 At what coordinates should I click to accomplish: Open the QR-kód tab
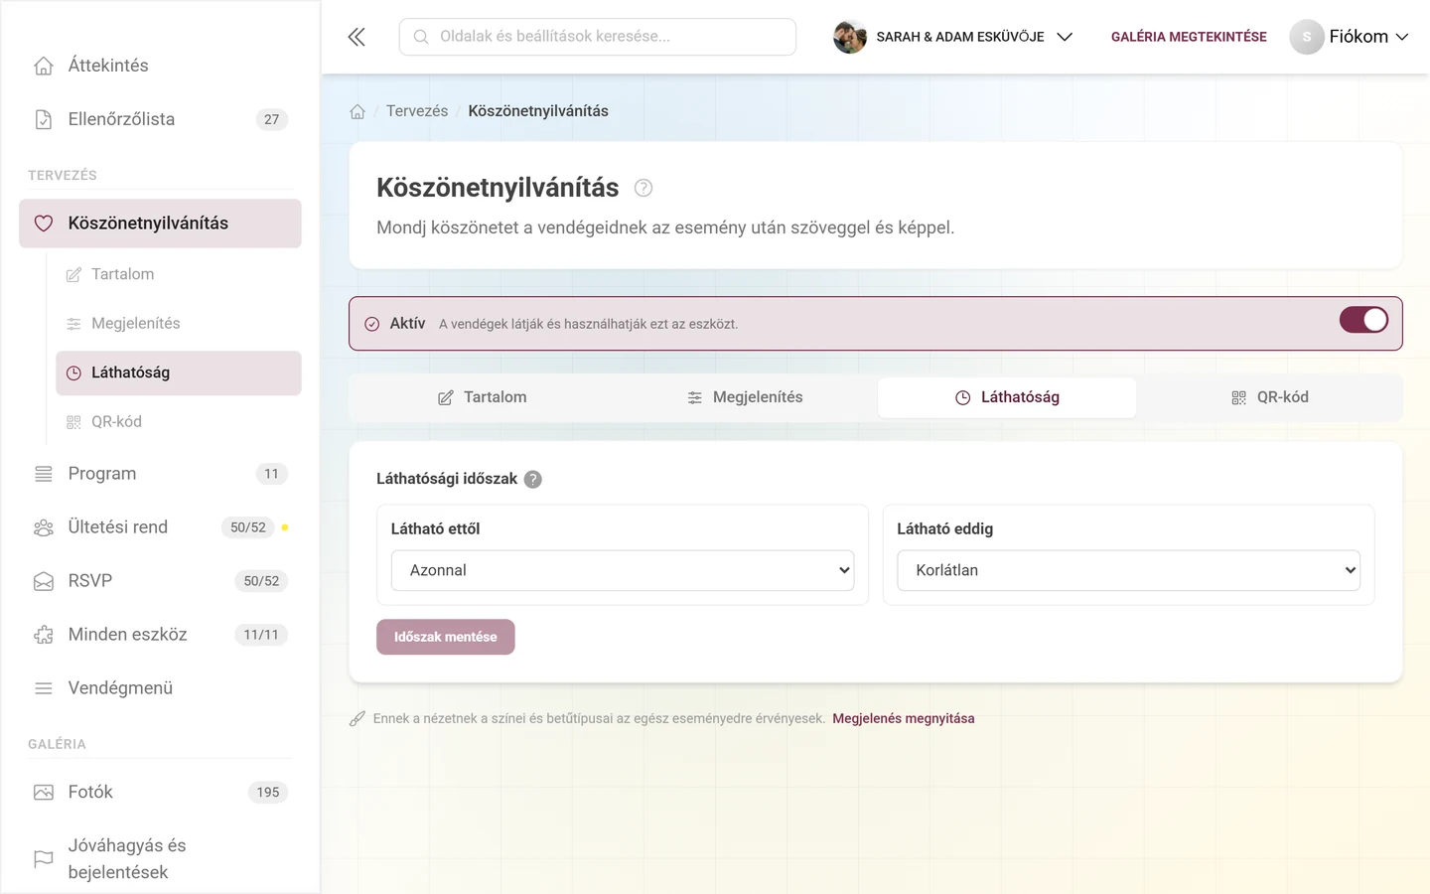coord(1269,397)
